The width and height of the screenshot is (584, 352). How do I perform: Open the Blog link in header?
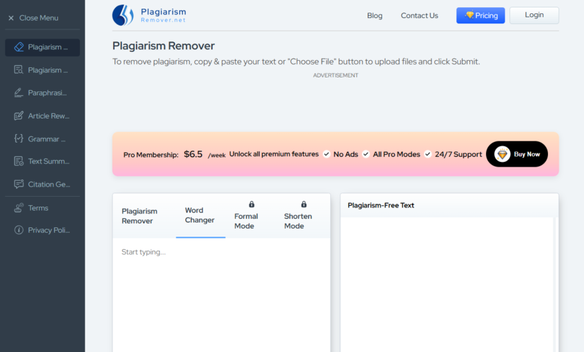[x=375, y=15]
